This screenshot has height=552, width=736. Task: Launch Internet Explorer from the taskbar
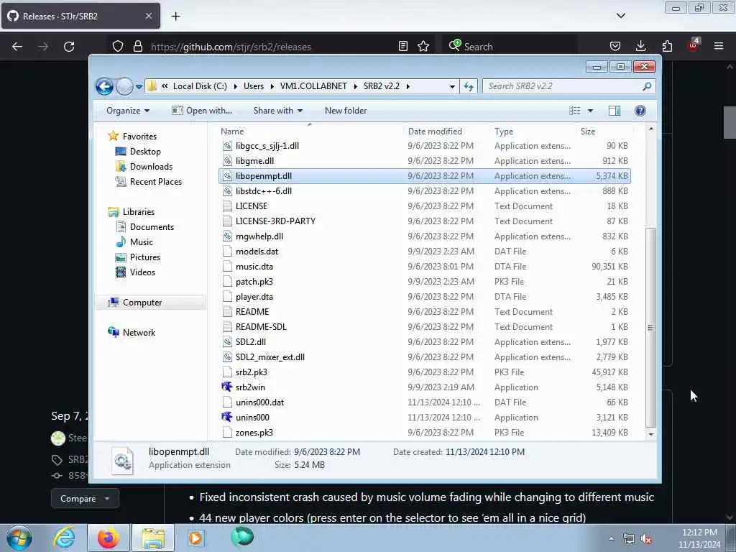64,538
